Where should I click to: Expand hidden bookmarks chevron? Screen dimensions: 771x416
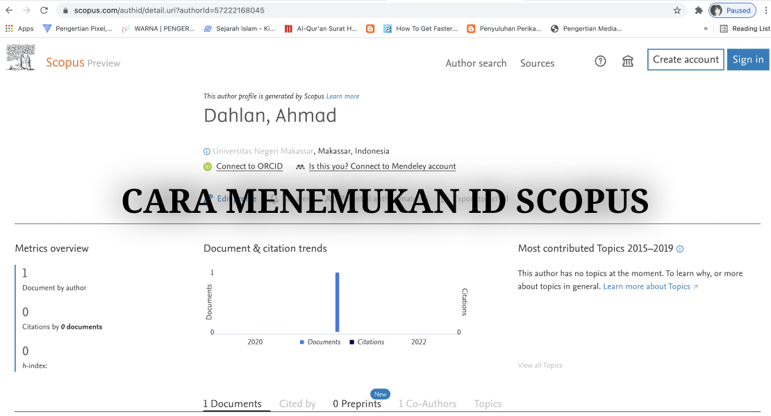pos(706,28)
